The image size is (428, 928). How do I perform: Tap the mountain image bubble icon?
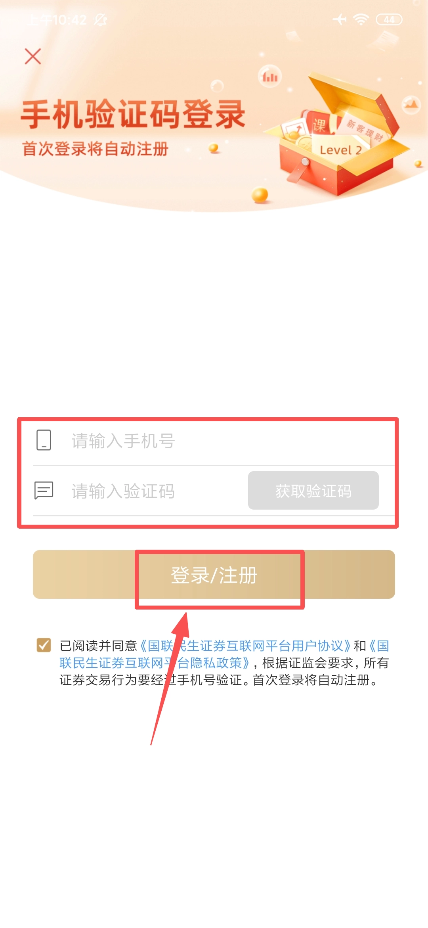click(x=411, y=105)
